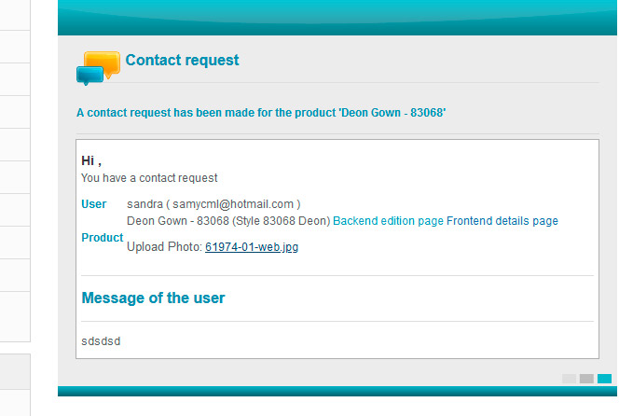Click the Product field label
The height and width of the screenshot is (416, 633).
pos(103,238)
